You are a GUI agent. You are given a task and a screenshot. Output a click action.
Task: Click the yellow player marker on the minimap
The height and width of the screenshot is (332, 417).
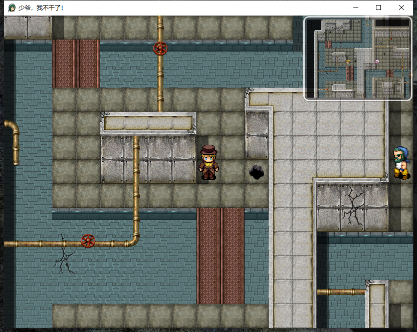(x=348, y=62)
